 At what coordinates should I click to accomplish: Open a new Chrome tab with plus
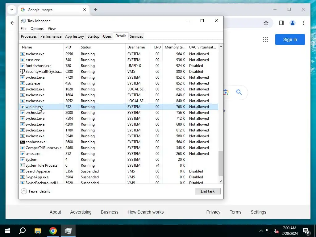pyautogui.click(x=96, y=10)
